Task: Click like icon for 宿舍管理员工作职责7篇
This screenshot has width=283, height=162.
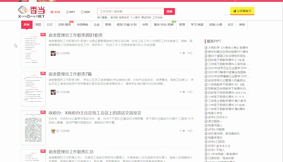Action: pyautogui.click(x=191, y=92)
